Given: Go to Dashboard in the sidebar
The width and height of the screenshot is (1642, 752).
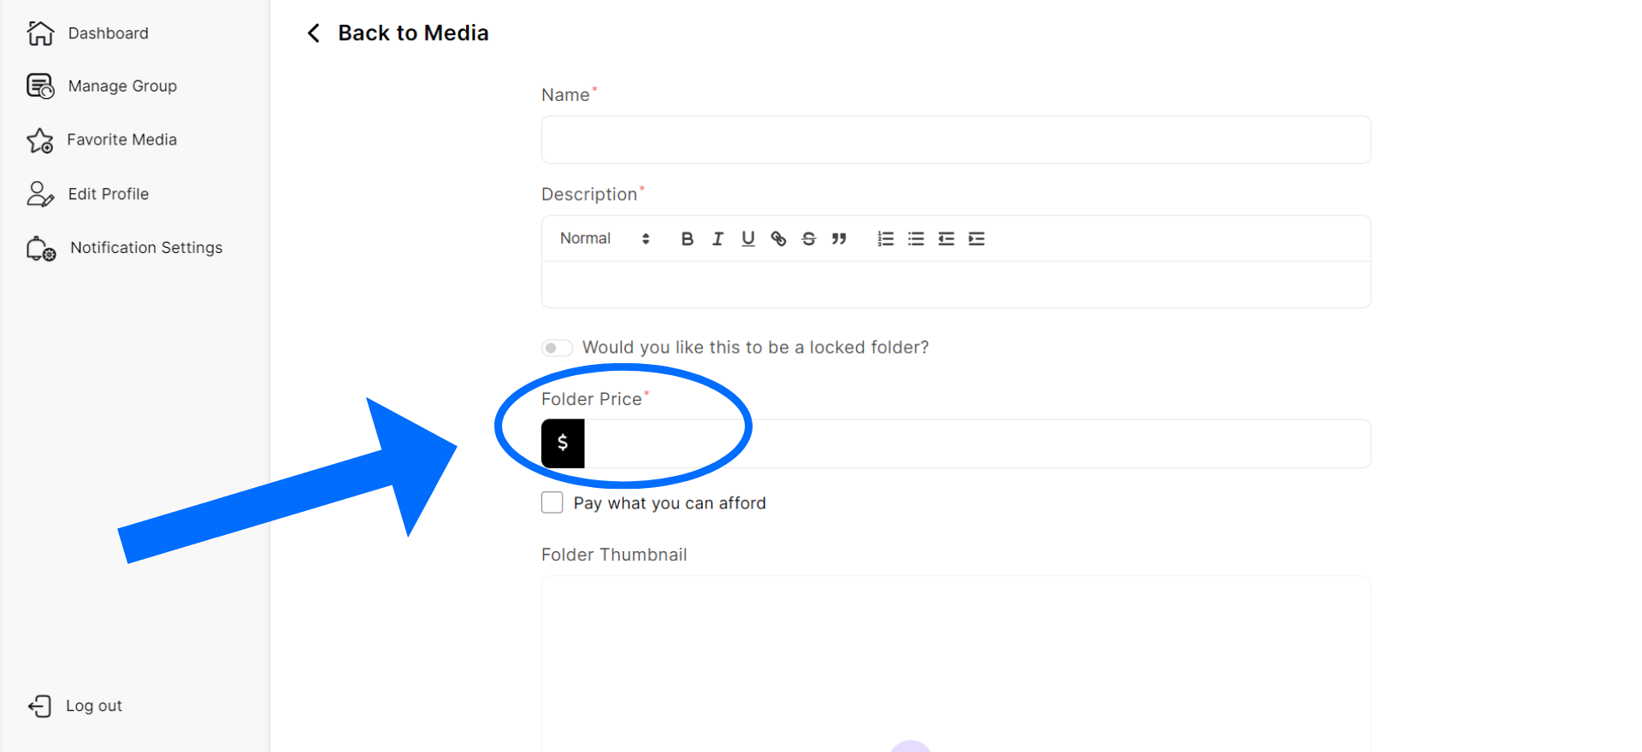Looking at the screenshot, I should click(x=108, y=33).
